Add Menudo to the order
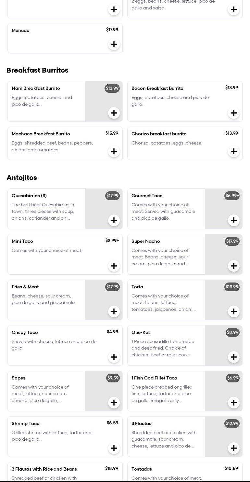The height and width of the screenshot is (482, 250). coord(114,44)
